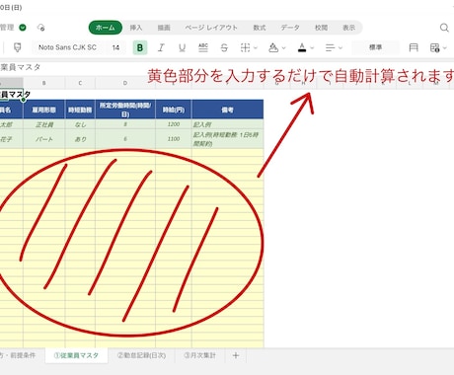Switch to the 数式 ribbon tab
This screenshot has width=454, height=375.
coord(260,28)
